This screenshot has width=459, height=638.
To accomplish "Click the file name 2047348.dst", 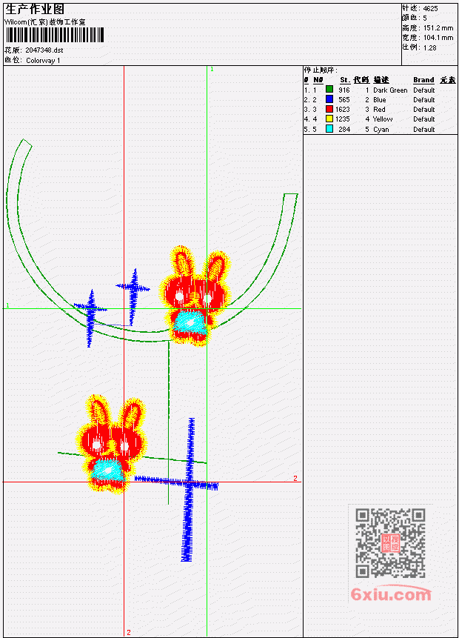I will tap(44, 50).
